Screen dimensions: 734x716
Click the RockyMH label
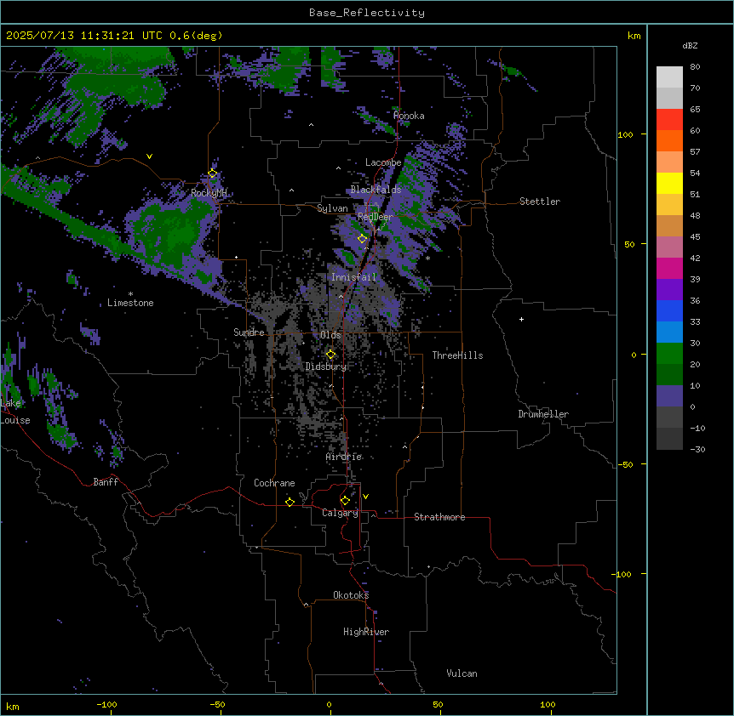[x=209, y=193]
